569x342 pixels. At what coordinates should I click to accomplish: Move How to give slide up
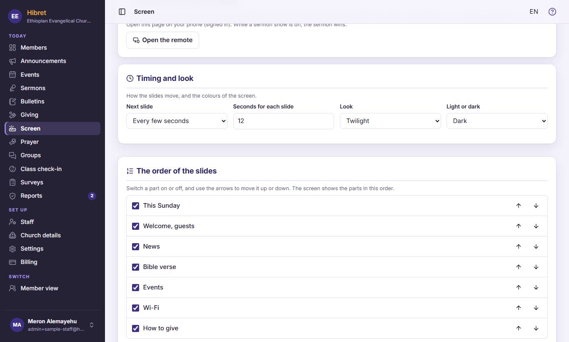(519, 328)
